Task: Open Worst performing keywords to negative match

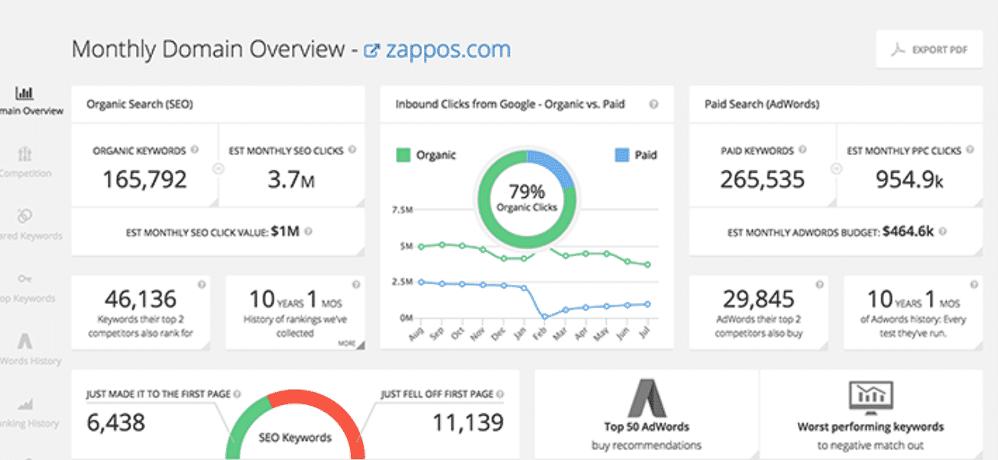Action: pos(870,413)
